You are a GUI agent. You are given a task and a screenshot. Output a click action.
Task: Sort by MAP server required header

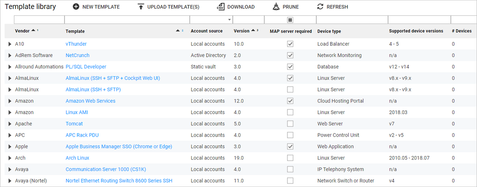tap(290, 31)
